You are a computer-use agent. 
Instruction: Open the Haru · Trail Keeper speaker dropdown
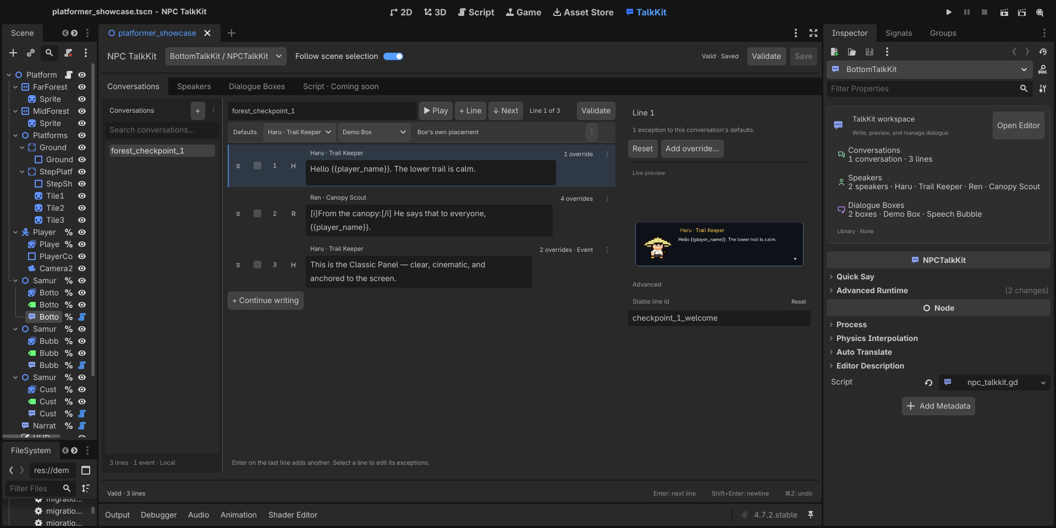(300, 132)
